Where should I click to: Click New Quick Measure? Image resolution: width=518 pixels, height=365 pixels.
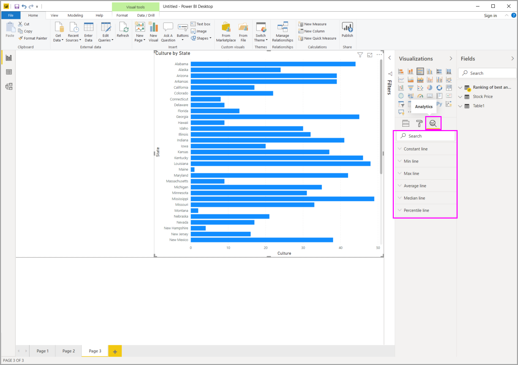pos(317,39)
